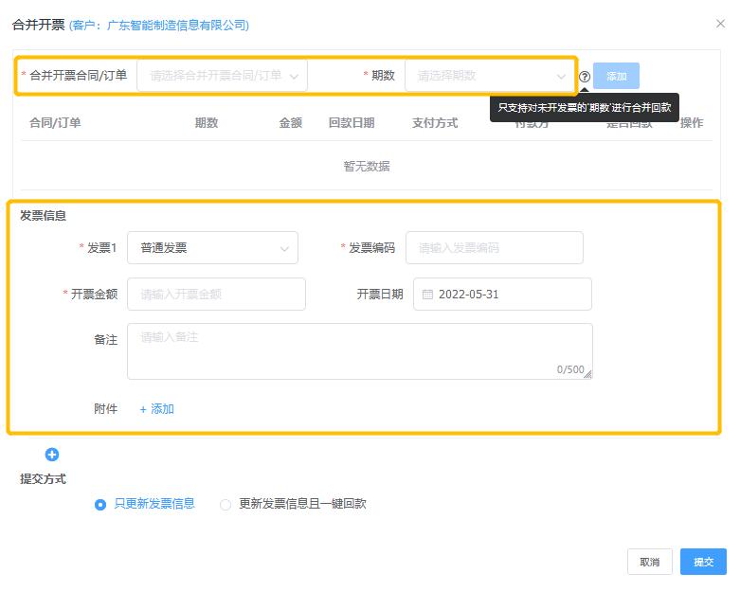Click the + 添加 attachment link
Viewport: 740px width, 591px height.
coord(156,409)
